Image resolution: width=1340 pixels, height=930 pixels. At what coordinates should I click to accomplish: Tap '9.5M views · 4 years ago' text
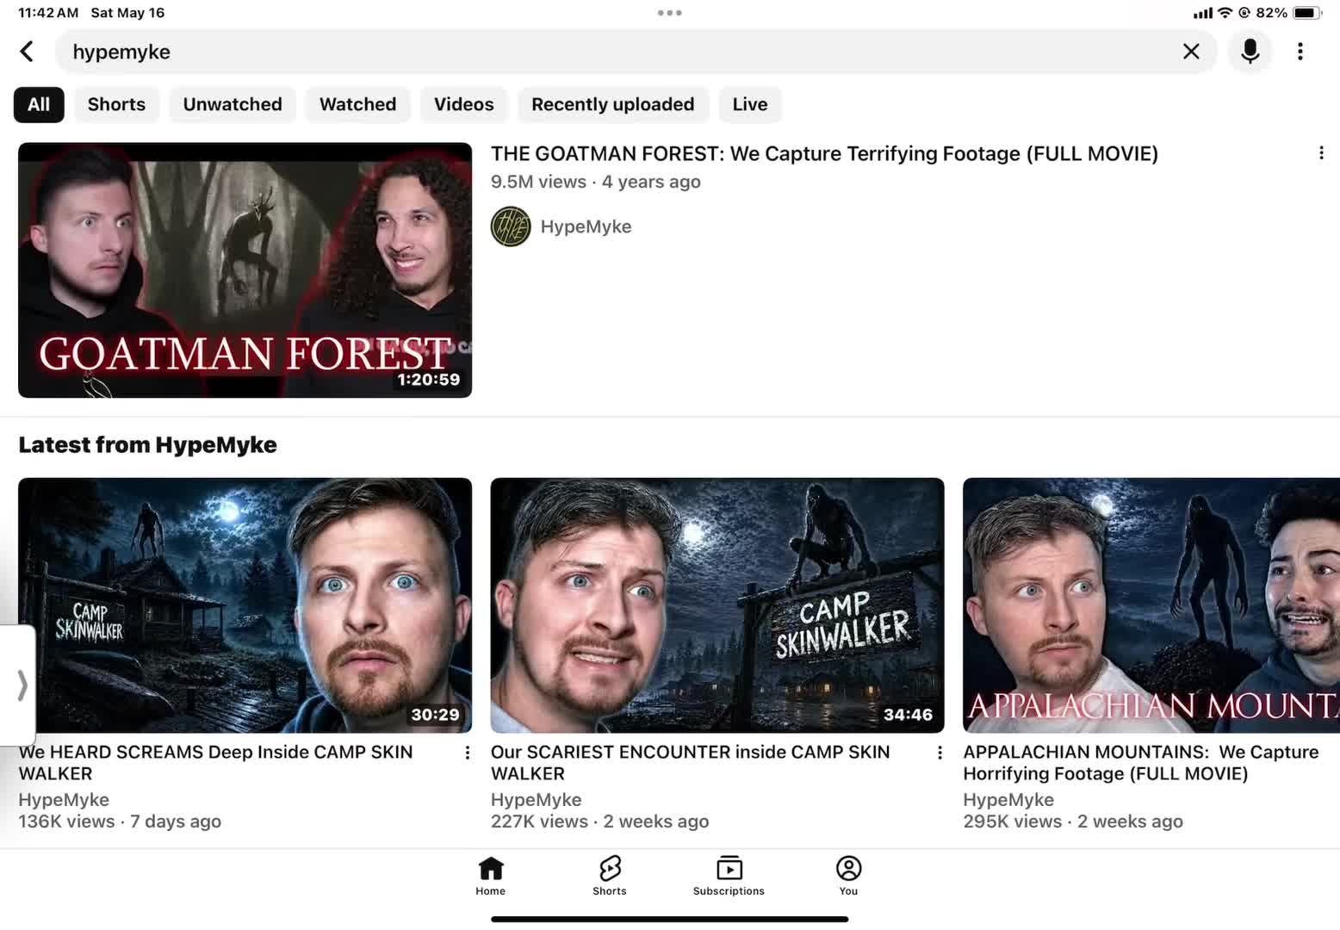[596, 182]
